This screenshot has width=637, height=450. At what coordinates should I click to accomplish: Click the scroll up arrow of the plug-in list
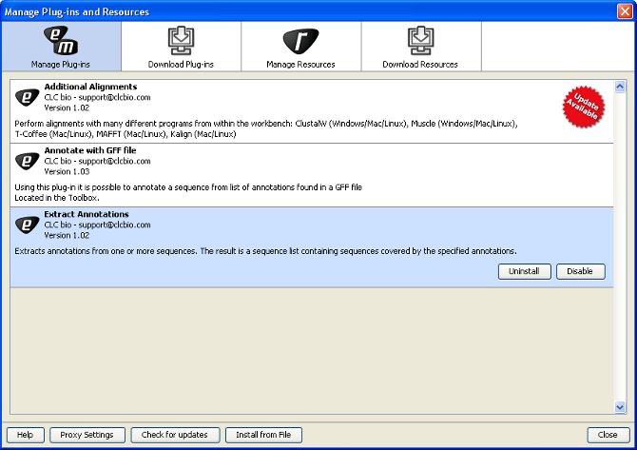coord(620,87)
